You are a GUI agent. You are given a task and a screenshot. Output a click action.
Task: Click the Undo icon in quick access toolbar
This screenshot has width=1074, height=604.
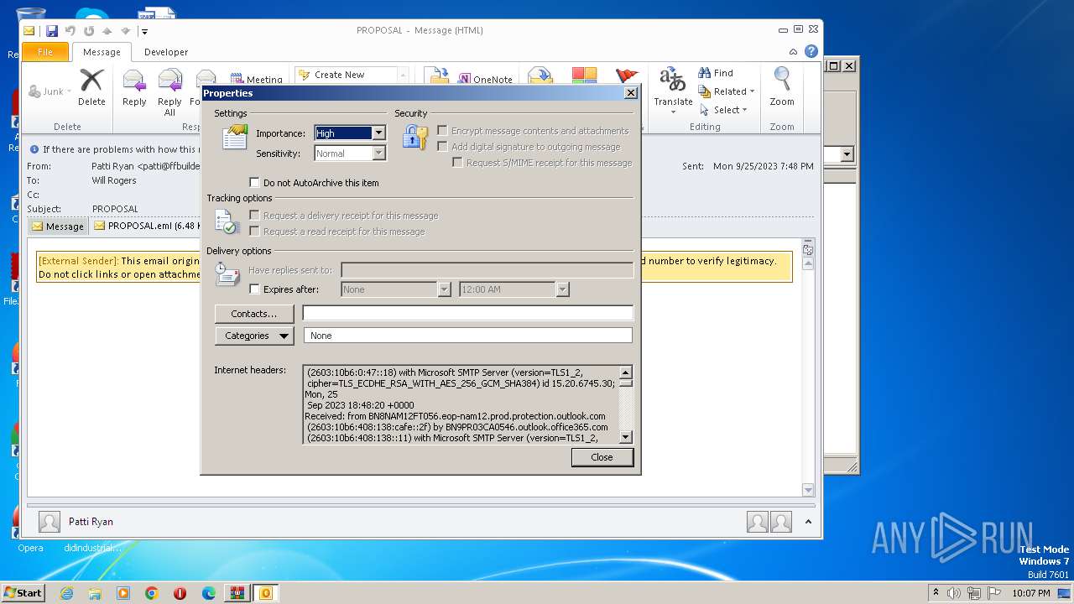[70, 31]
